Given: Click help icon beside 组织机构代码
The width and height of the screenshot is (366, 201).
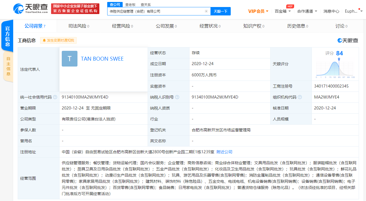Looking at the screenshot, I should click(x=300, y=97).
